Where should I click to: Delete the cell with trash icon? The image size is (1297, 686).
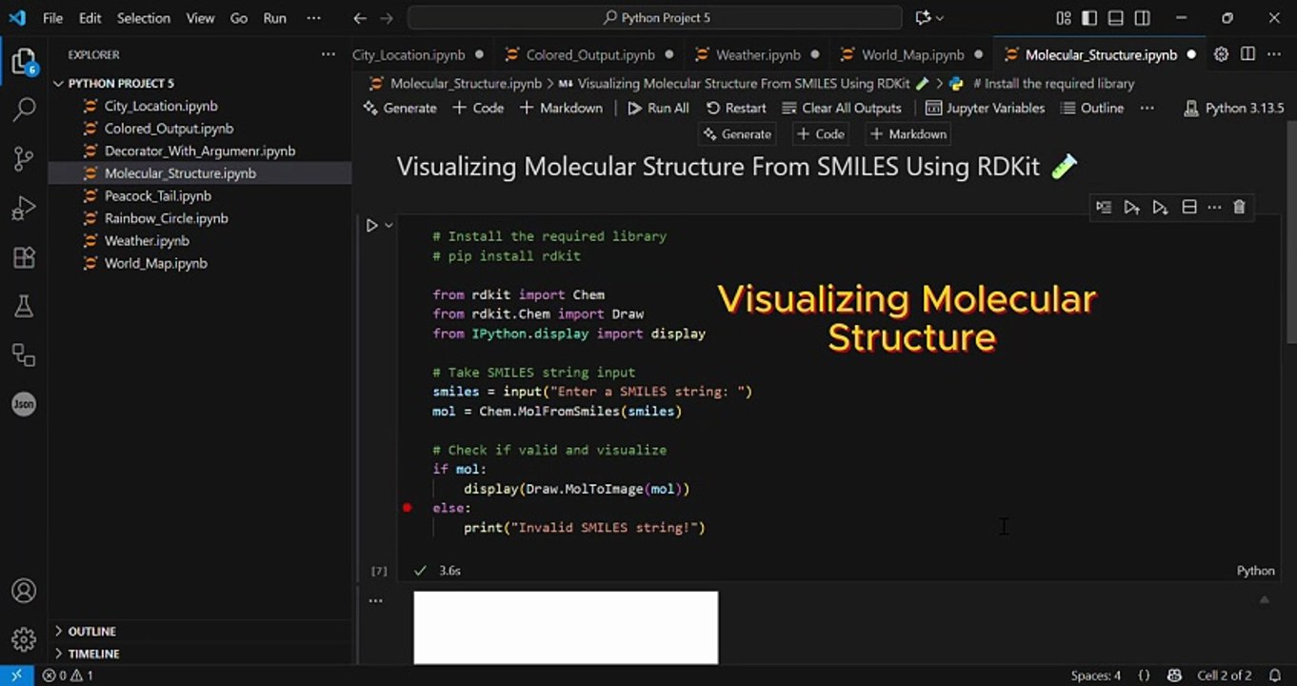click(x=1239, y=207)
